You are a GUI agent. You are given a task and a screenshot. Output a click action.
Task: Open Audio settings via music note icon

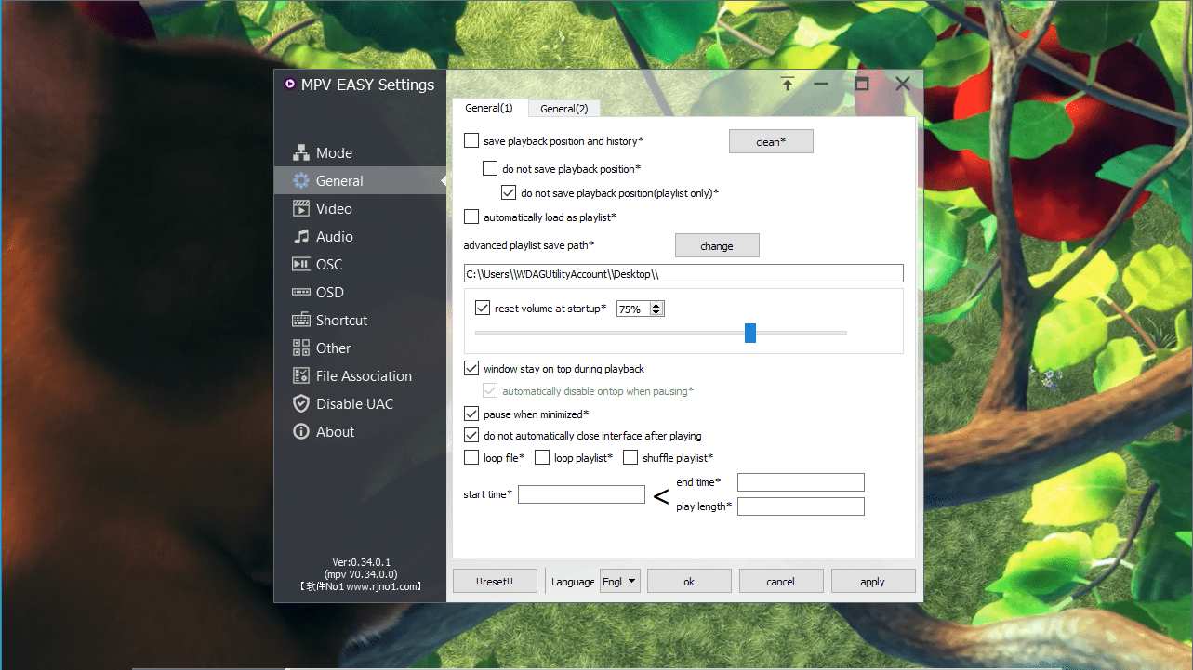tap(300, 237)
